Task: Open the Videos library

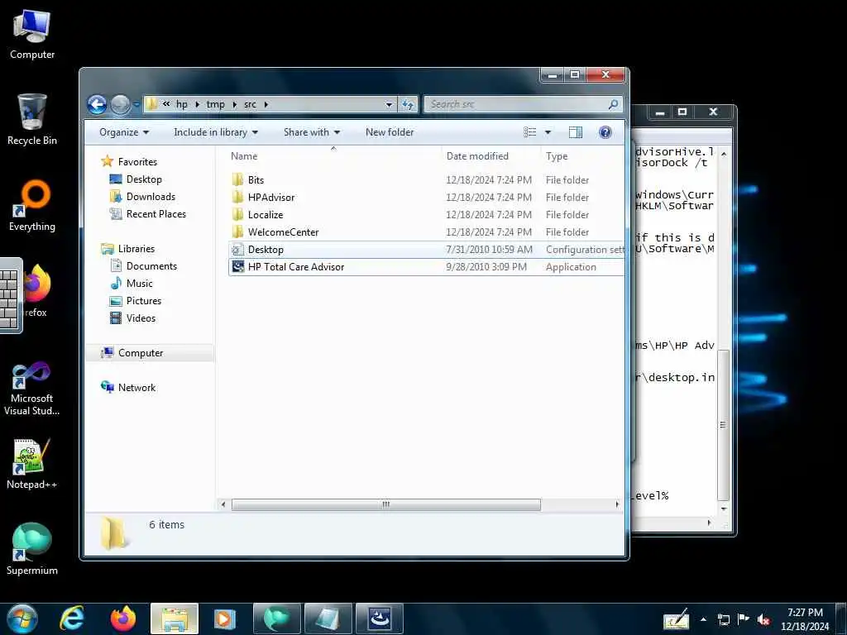Action: [x=141, y=318]
